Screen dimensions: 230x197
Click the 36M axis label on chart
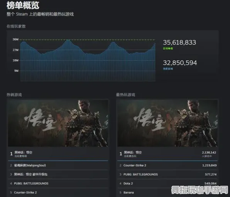[x=15, y=39]
